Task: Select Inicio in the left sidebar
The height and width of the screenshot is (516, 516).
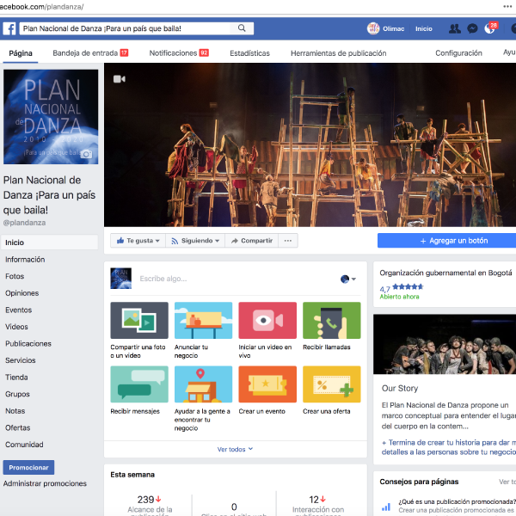Action: point(49,243)
